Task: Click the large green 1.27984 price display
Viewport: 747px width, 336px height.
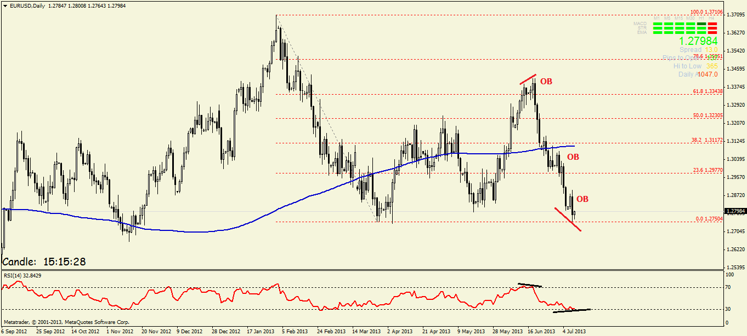Action: point(698,41)
